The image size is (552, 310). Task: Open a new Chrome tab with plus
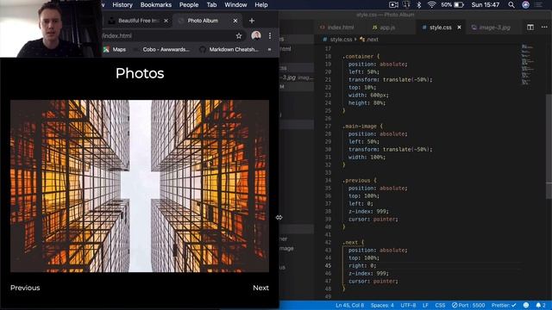(x=251, y=21)
